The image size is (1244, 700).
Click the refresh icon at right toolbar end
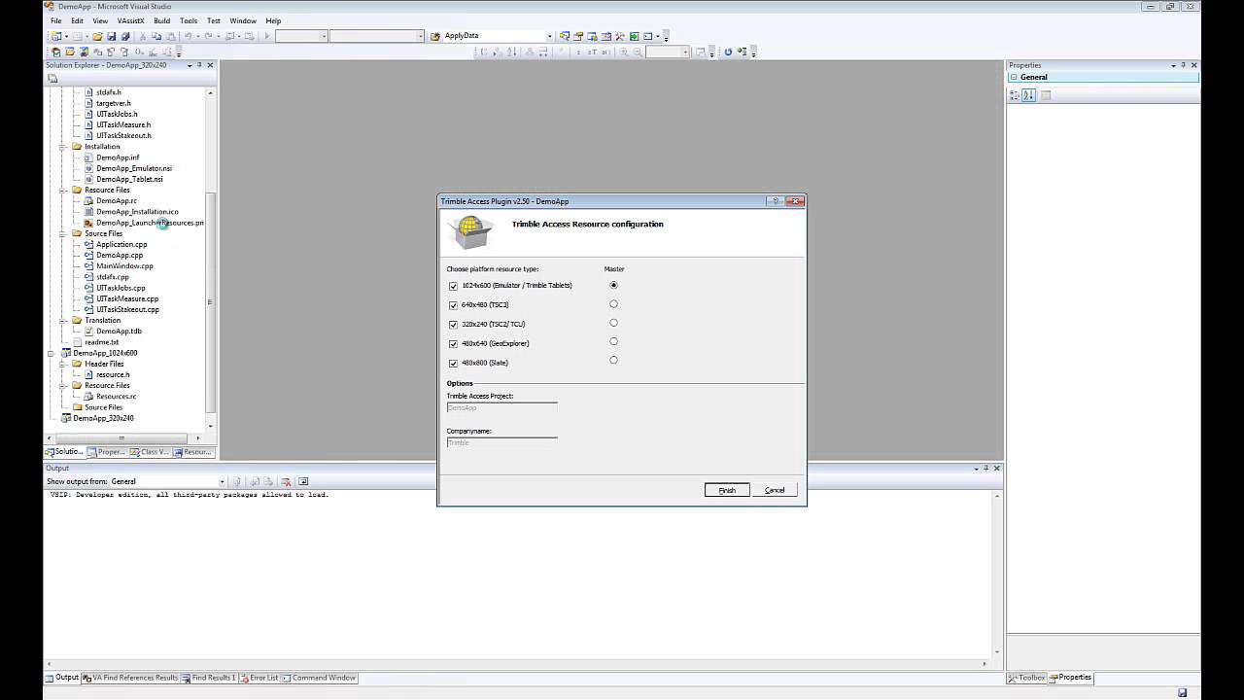pyautogui.click(x=727, y=52)
